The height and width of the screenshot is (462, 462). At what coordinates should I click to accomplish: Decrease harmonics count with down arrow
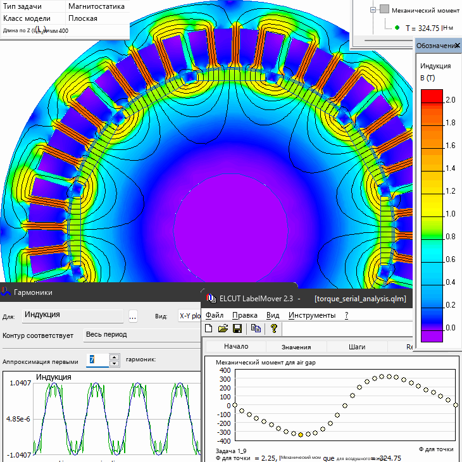click(x=114, y=363)
